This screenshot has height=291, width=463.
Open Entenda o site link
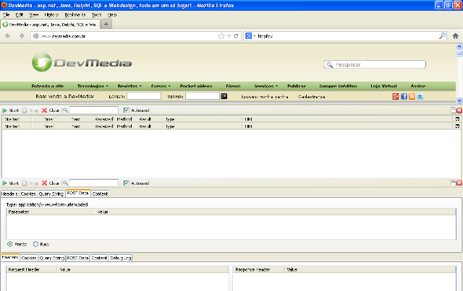coord(48,86)
